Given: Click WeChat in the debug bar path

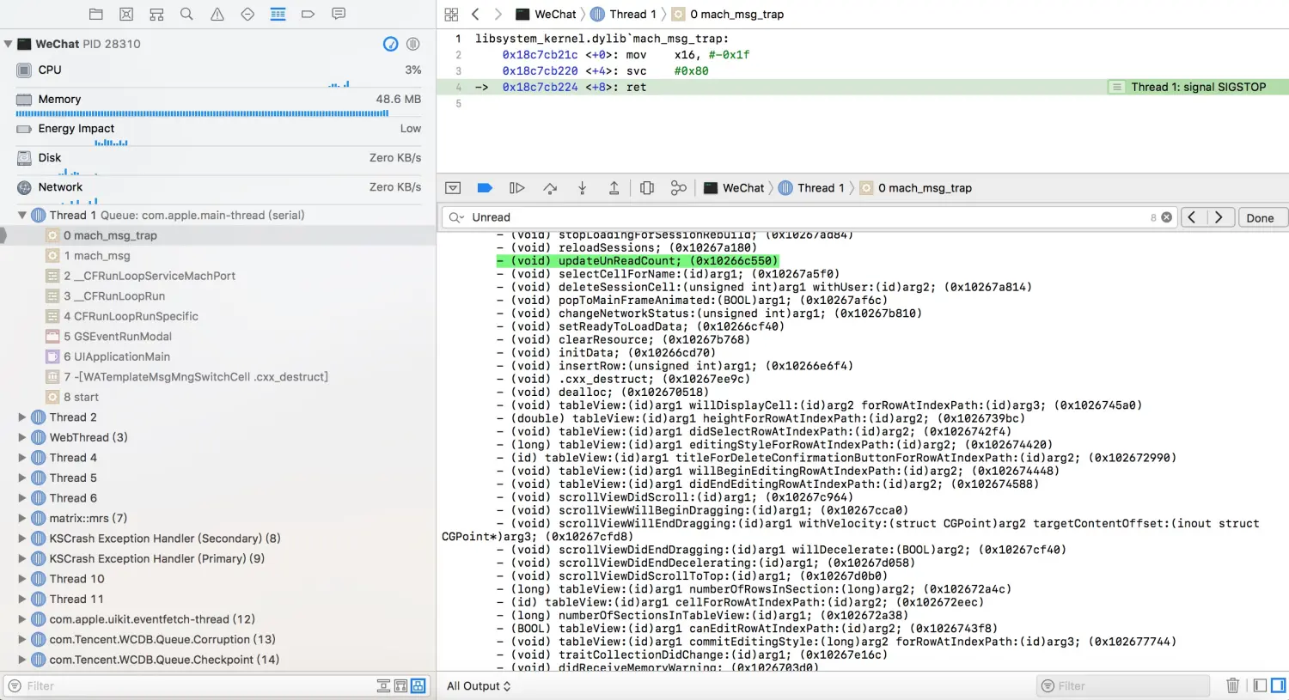Looking at the screenshot, I should (734, 188).
